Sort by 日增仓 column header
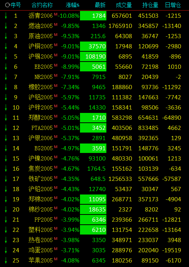This screenshot has height=267, width=189. coord(173,5)
